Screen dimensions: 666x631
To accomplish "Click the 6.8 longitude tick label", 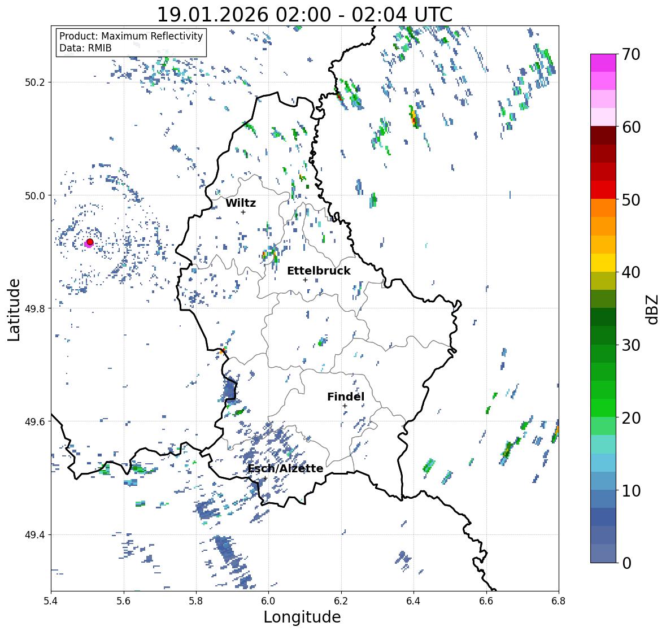I will (558, 601).
